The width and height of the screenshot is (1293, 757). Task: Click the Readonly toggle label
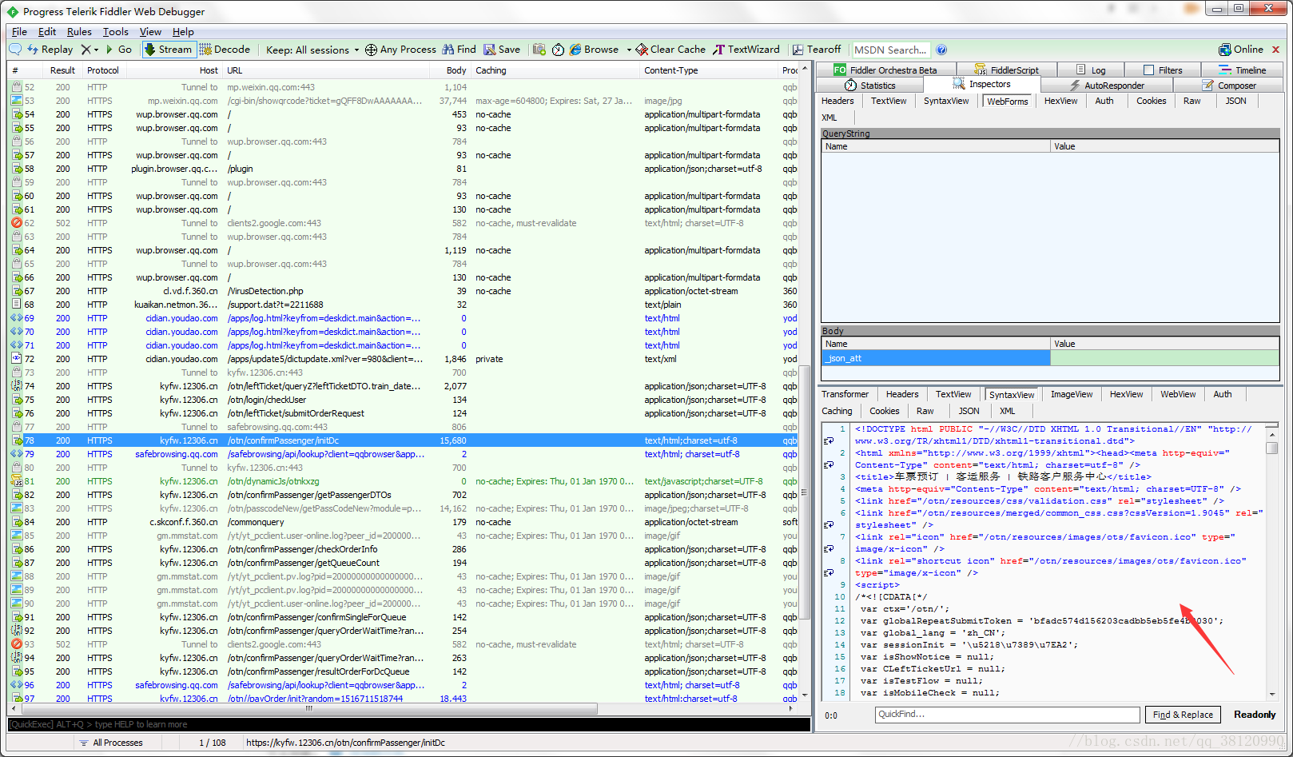tap(1255, 715)
